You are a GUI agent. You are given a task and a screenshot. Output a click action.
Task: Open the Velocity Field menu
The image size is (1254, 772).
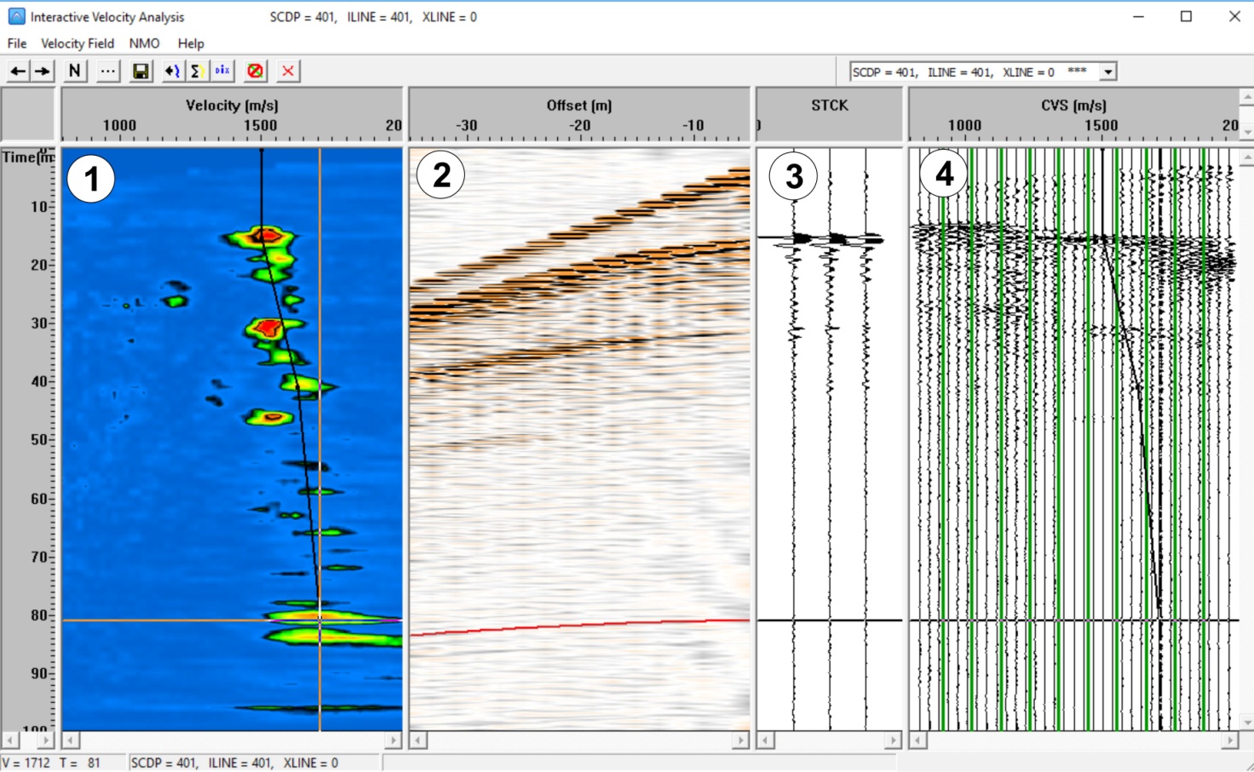click(78, 43)
